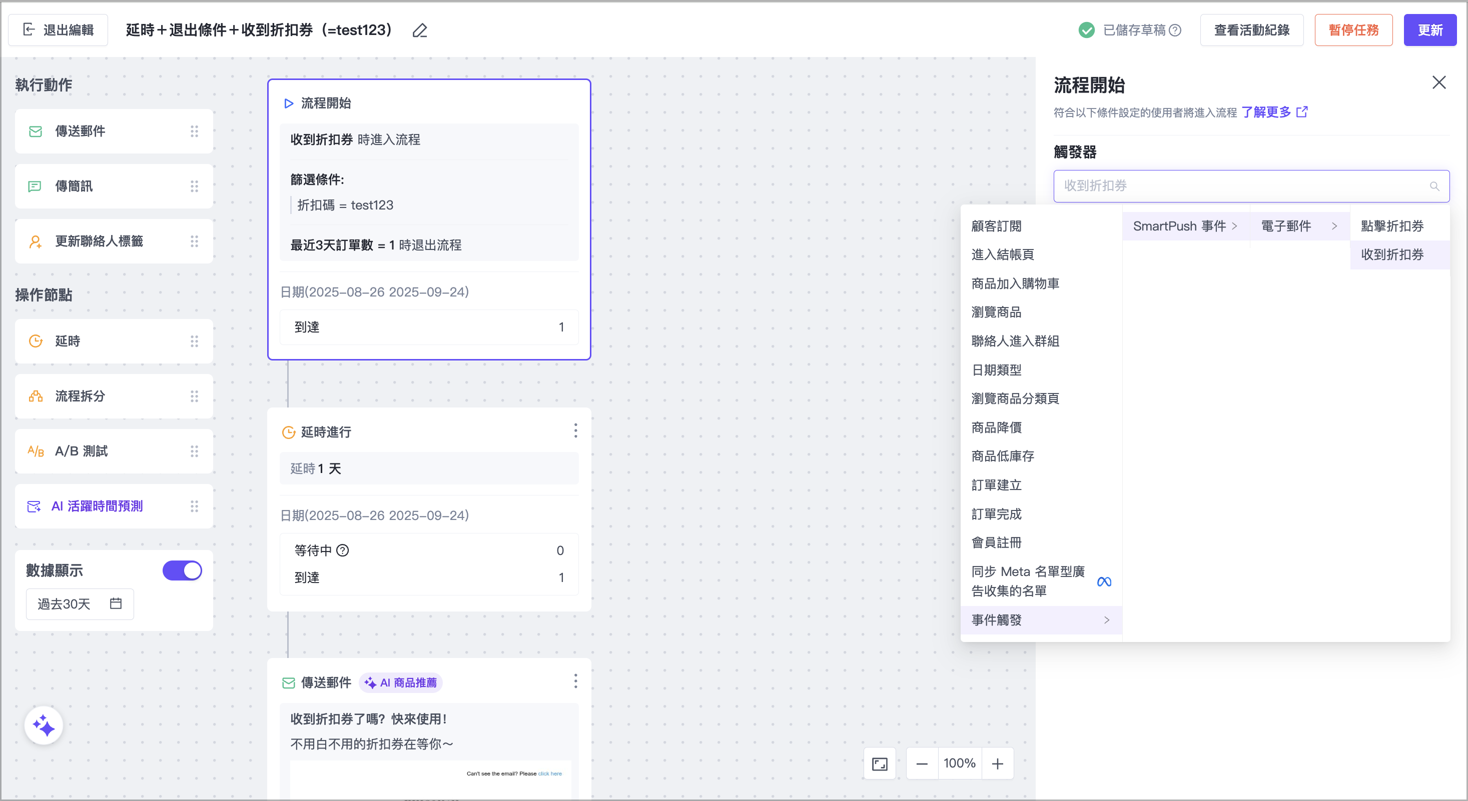1468x801 pixels.
Task: Close the 流程開始 side panel
Action: [x=1439, y=82]
